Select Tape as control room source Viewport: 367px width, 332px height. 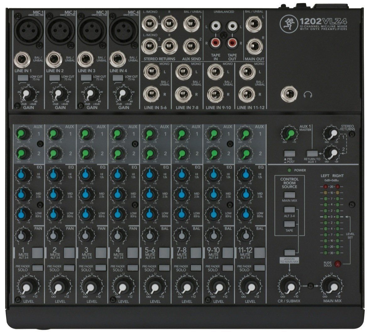289,224
